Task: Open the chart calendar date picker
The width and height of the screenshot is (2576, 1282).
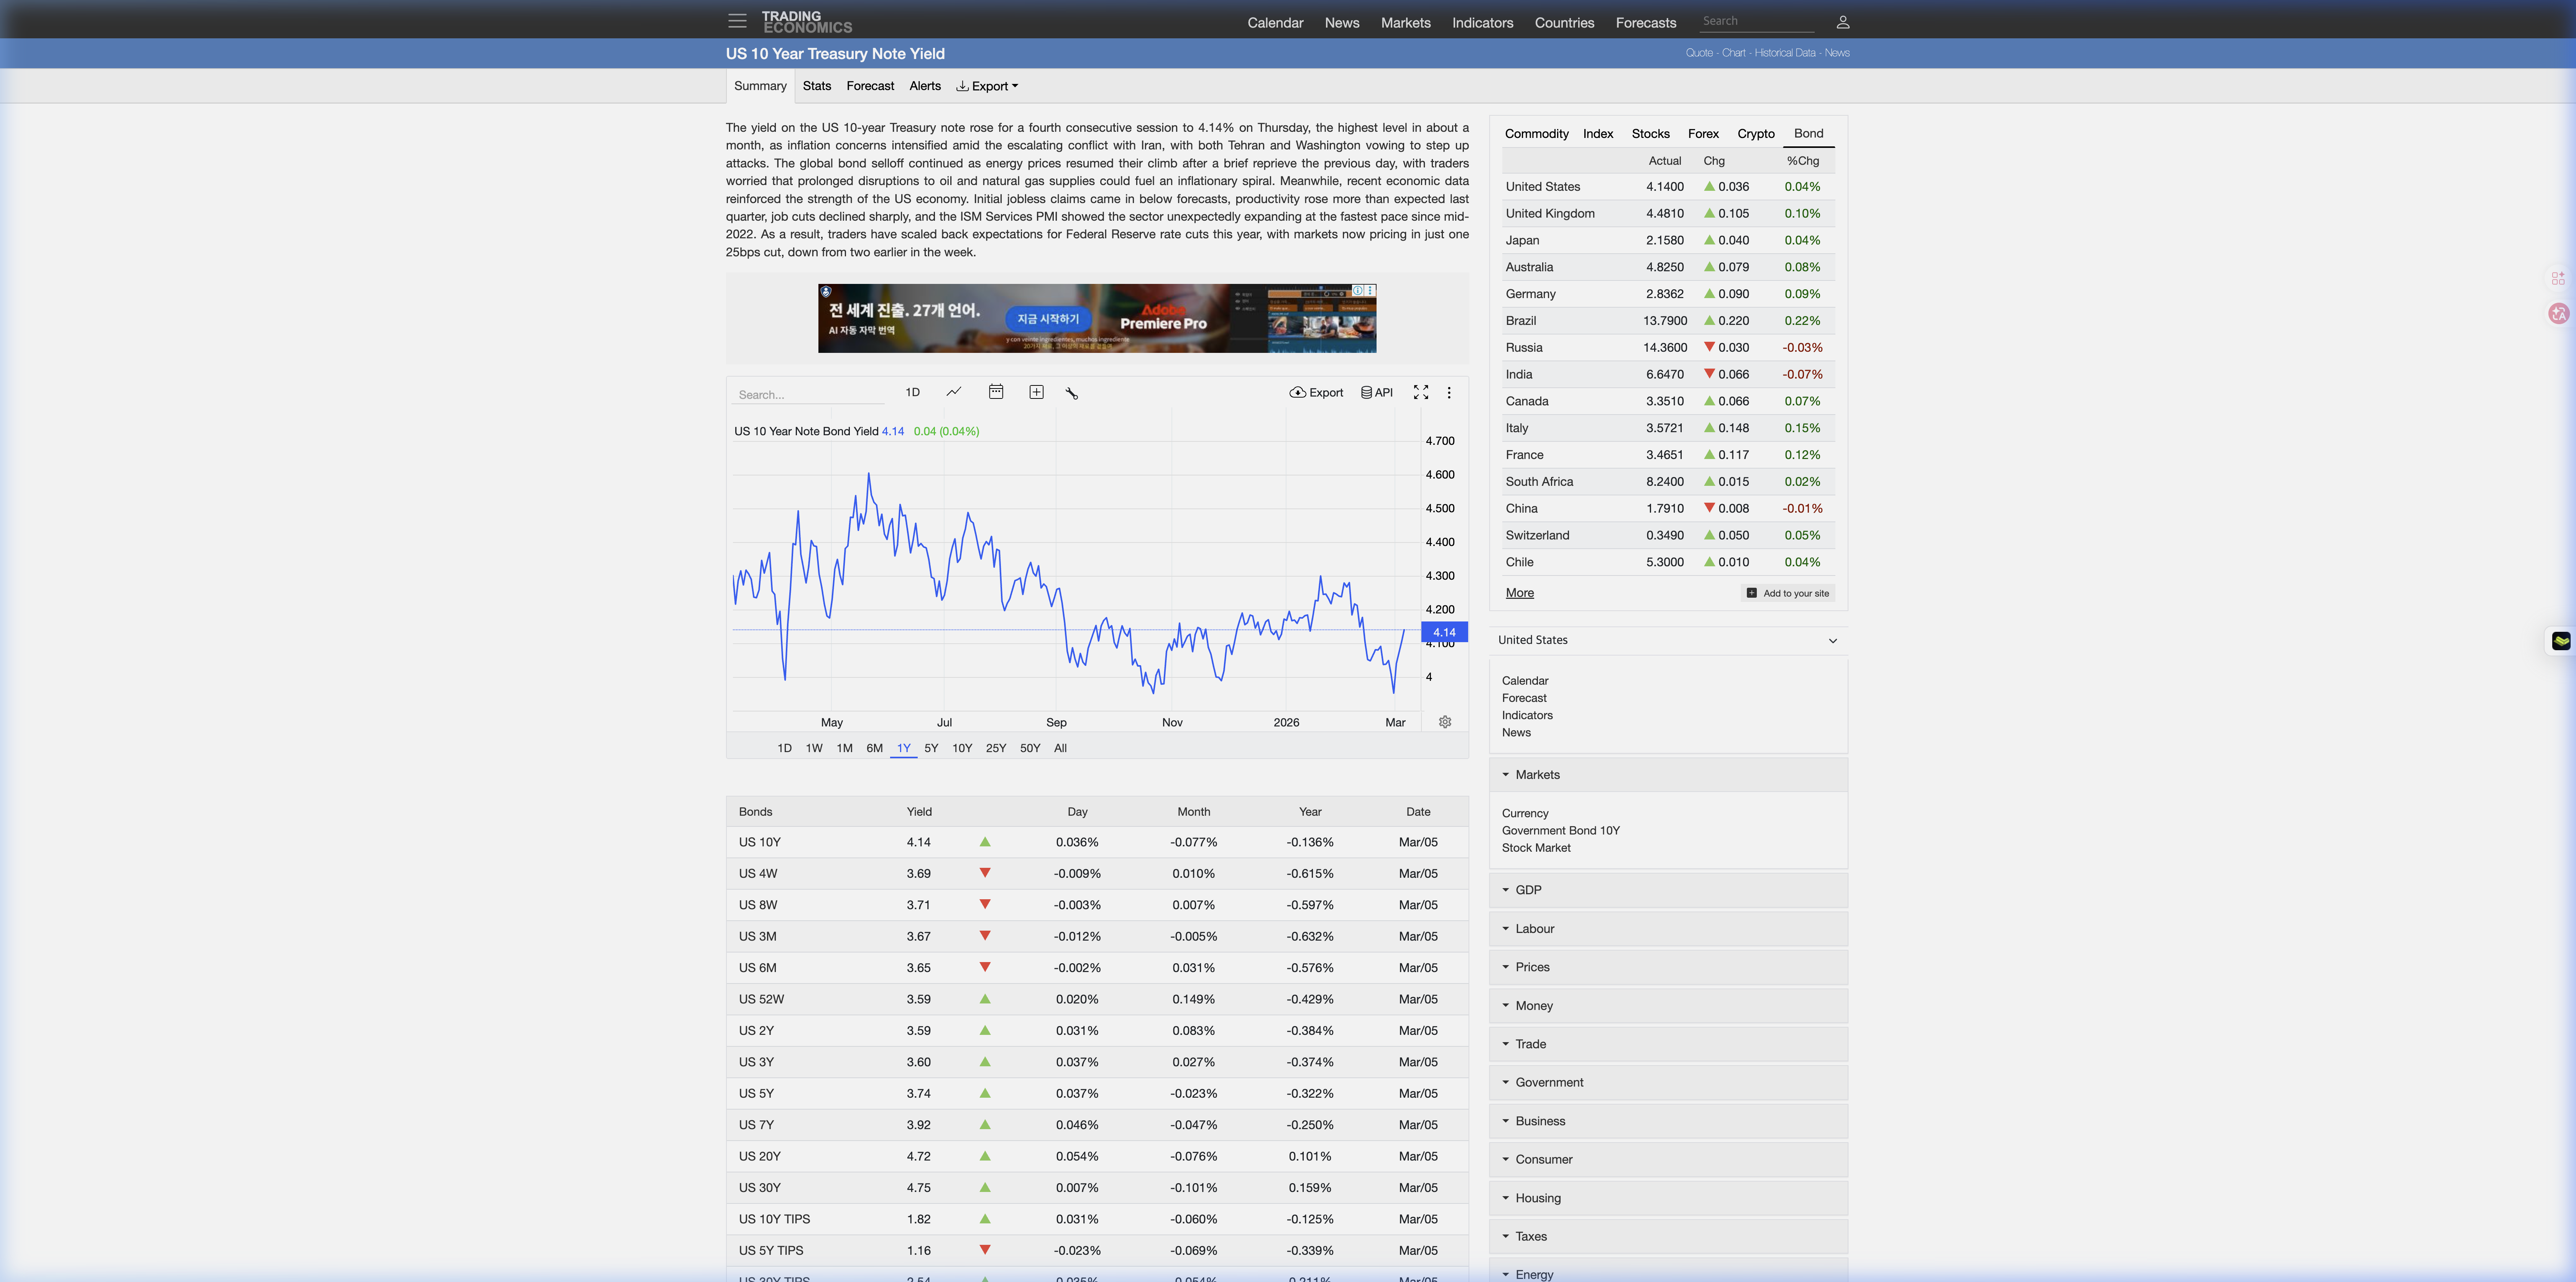Action: tap(995, 392)
